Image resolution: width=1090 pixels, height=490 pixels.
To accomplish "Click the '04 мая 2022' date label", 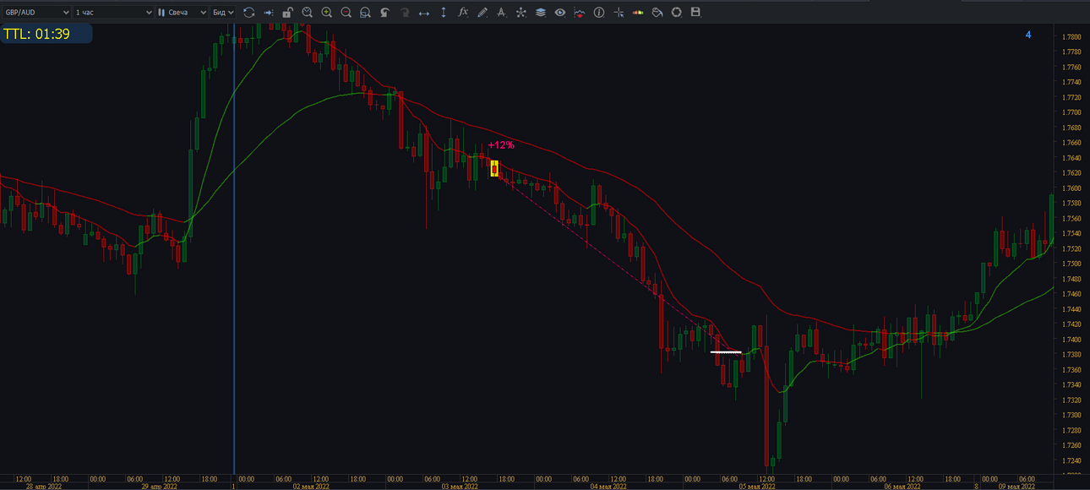I will pos(608,486).
